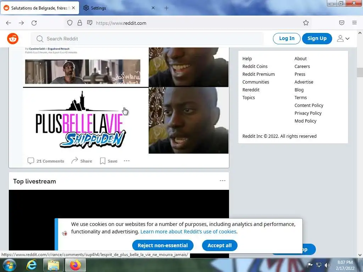The height and width of the screenshot is (272, 363).
Task: Open the Plus Belle La Vie meme image
Action: (x=126, y=101)
